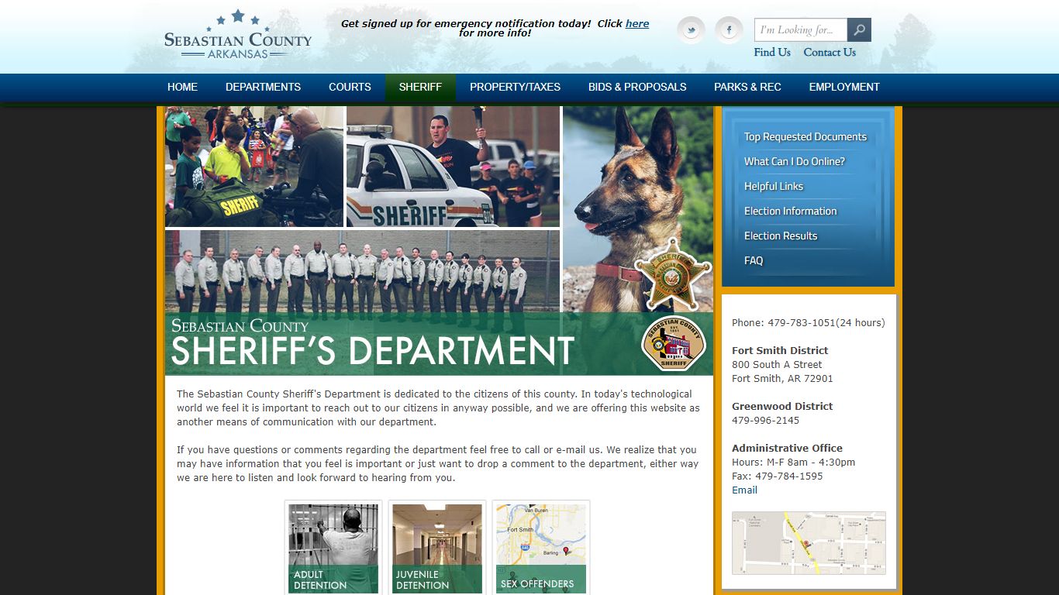
Task: Select the Hours: M-F 8am - 4:30pm text
Action: click(794, 462)
